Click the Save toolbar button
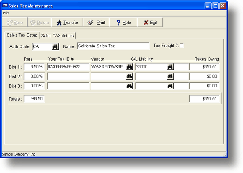 coord(15,23)
